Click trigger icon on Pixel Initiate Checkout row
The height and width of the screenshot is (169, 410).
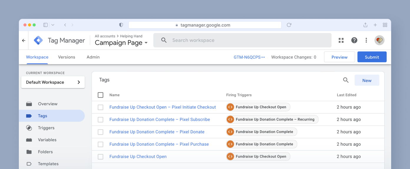click(x=230, y=107)
